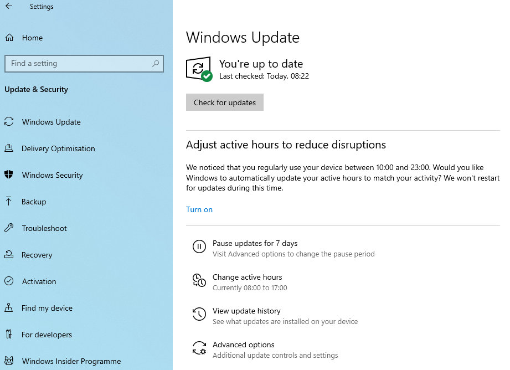Click the pause circle icon
510x370 pixels.
pyautogui.click(x=199, y=246)
